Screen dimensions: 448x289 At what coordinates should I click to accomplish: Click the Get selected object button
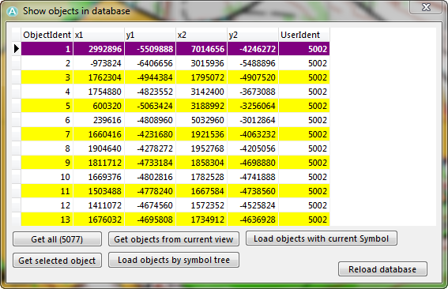[57, 261]
